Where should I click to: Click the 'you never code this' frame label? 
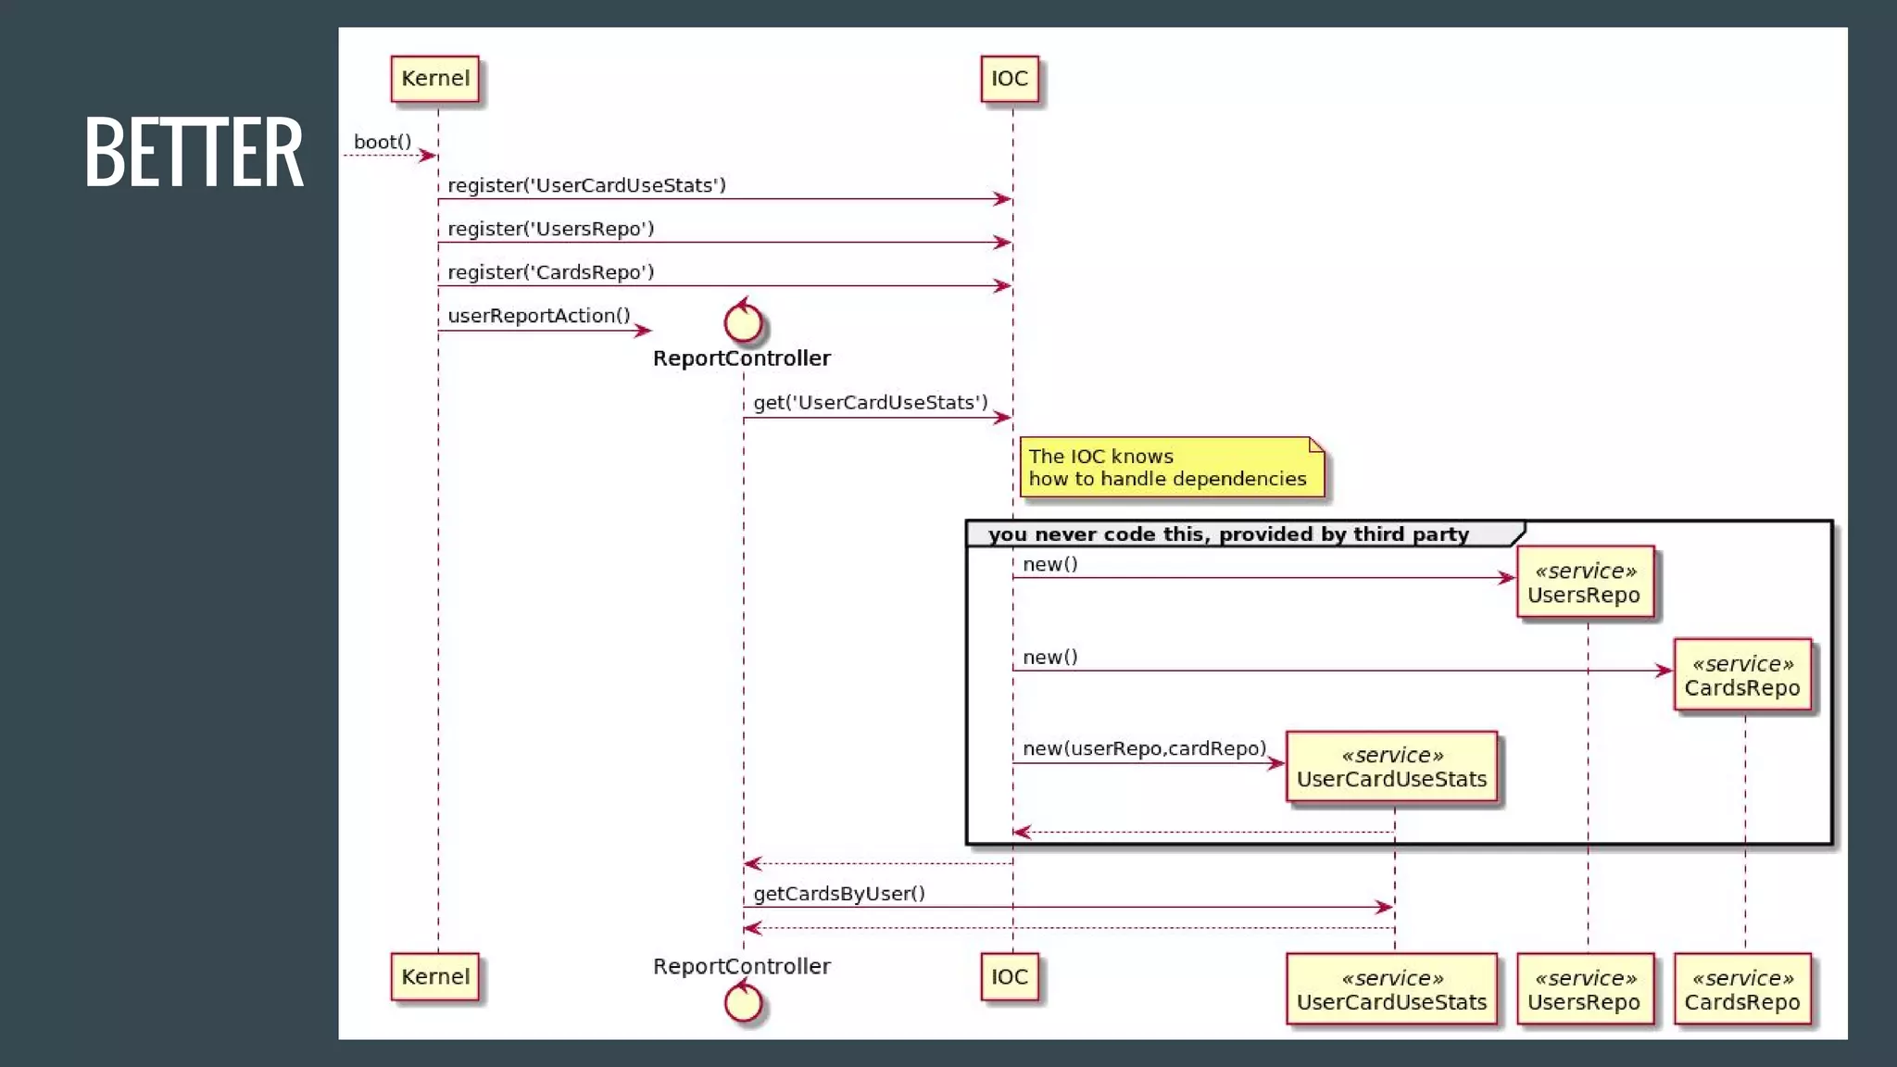click(1227, 534)
